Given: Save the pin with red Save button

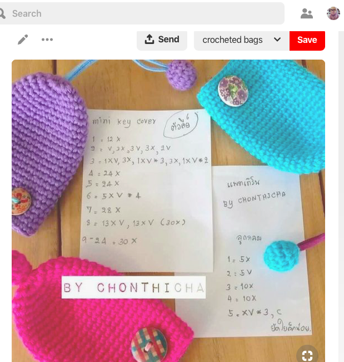Looking at the screenshot, I should pos(307,40).
